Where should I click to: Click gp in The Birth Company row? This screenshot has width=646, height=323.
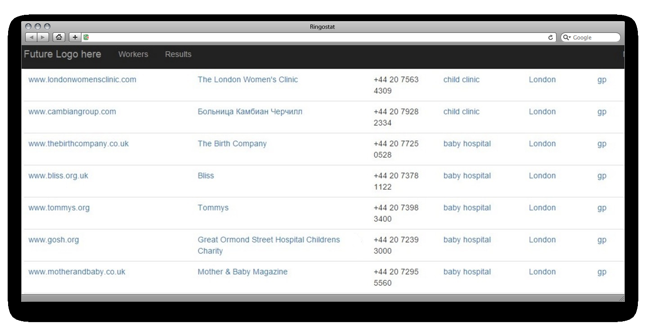602,144
